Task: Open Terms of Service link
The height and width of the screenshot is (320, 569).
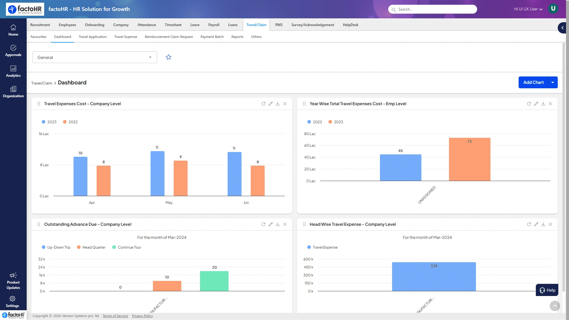Action: (115, 316)
